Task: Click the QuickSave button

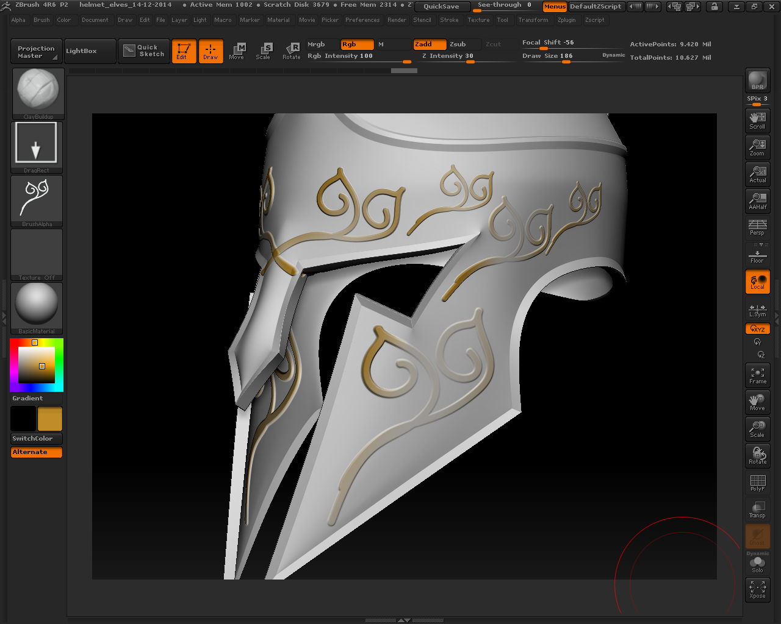Action: click(441, 7)
